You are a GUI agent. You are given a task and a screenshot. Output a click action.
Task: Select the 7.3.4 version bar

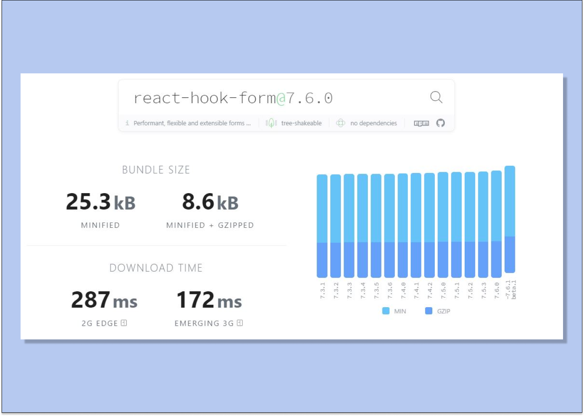tap(363, 226)
